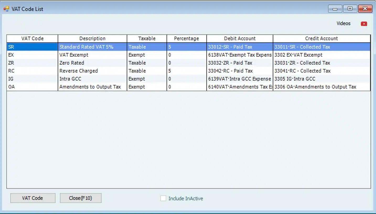Enable the Include InActive checkbox
Image resolution: width=376 pixels, height=214 pixels.
coord(163,198)
